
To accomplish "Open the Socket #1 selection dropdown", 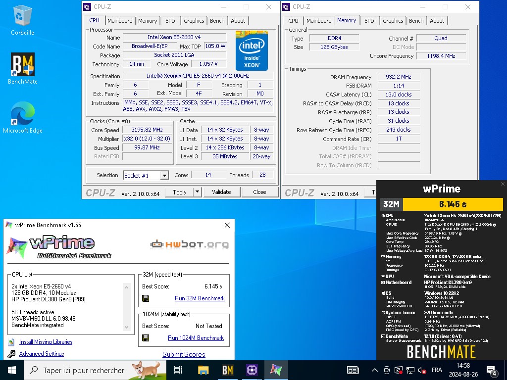I will click(x=164, y=176).
